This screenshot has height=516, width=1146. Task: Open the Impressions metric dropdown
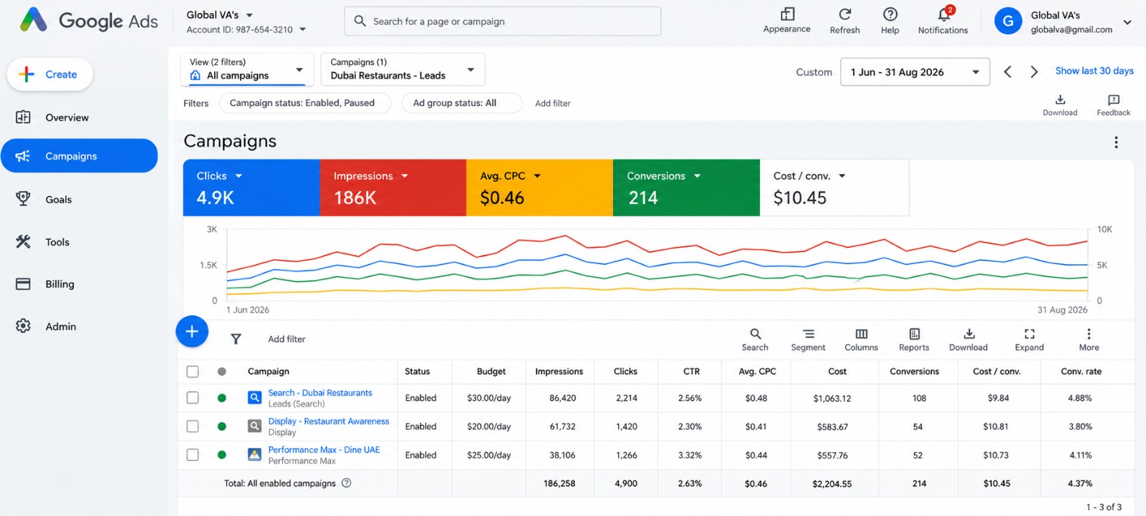click(405, 176)
